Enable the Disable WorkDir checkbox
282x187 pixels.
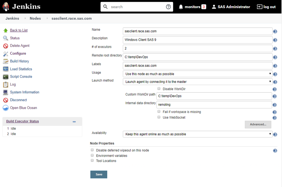(159, 89)
